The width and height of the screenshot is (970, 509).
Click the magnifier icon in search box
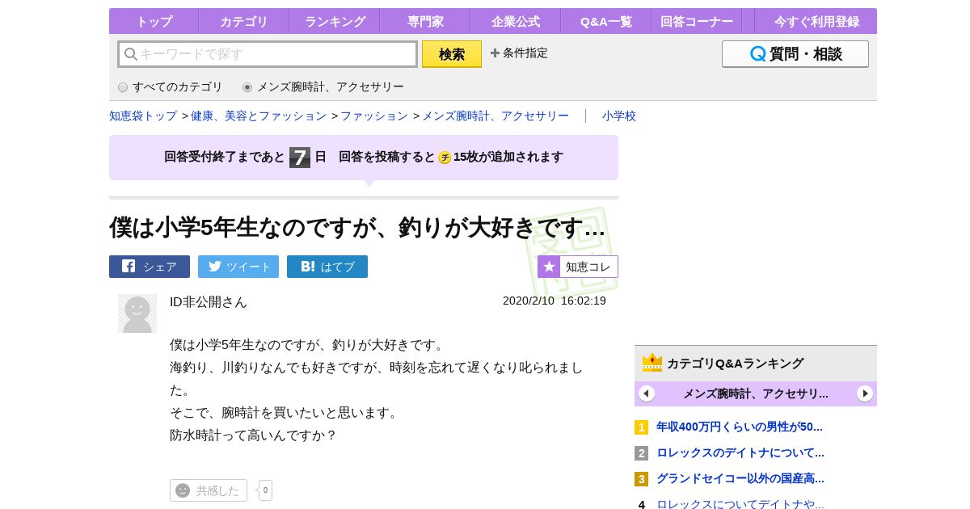(x=130, y=54)
